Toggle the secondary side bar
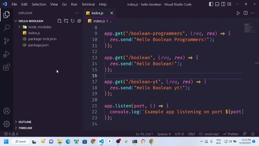259x146 pixels. click(223, 4)
